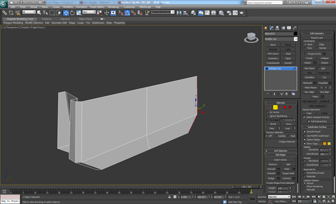Image resolution: width=336 pixels, height=204 pixels.
Task: Open the Motion command panel tab
Action: tap(283, 28)
